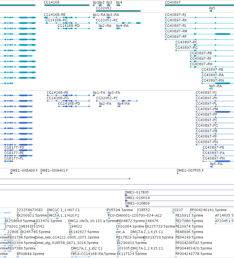This screenshot has height=258, width=234.
Task: Select protein Ilp5-PA
Action: point(211,167)
